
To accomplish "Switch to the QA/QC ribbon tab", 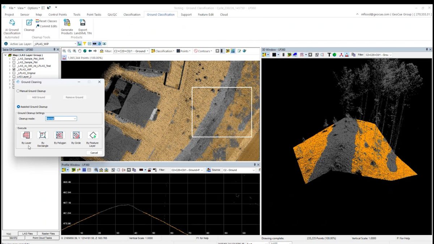I will [112, 14].
